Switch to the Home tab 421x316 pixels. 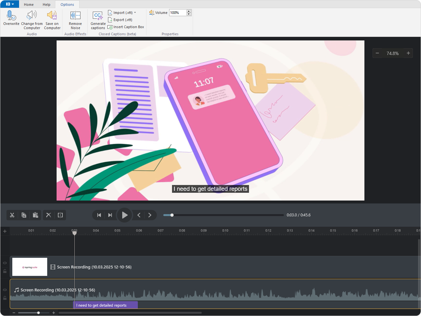29,5
